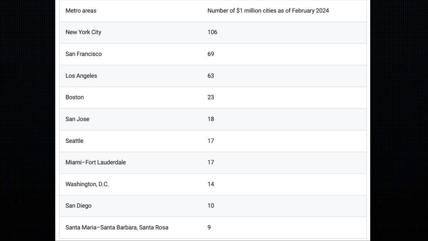This screenshot has width=428, height=241.
Task: Select the Seattle cell
Action: tap(74, 141)
